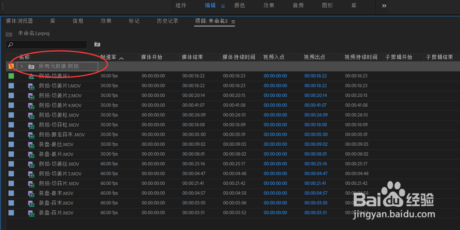The image size is (460, 230).
Task: Click the clip icon of 装盘-蒜末.MOV
Action: pyautogui.click(x=31, y=203)
